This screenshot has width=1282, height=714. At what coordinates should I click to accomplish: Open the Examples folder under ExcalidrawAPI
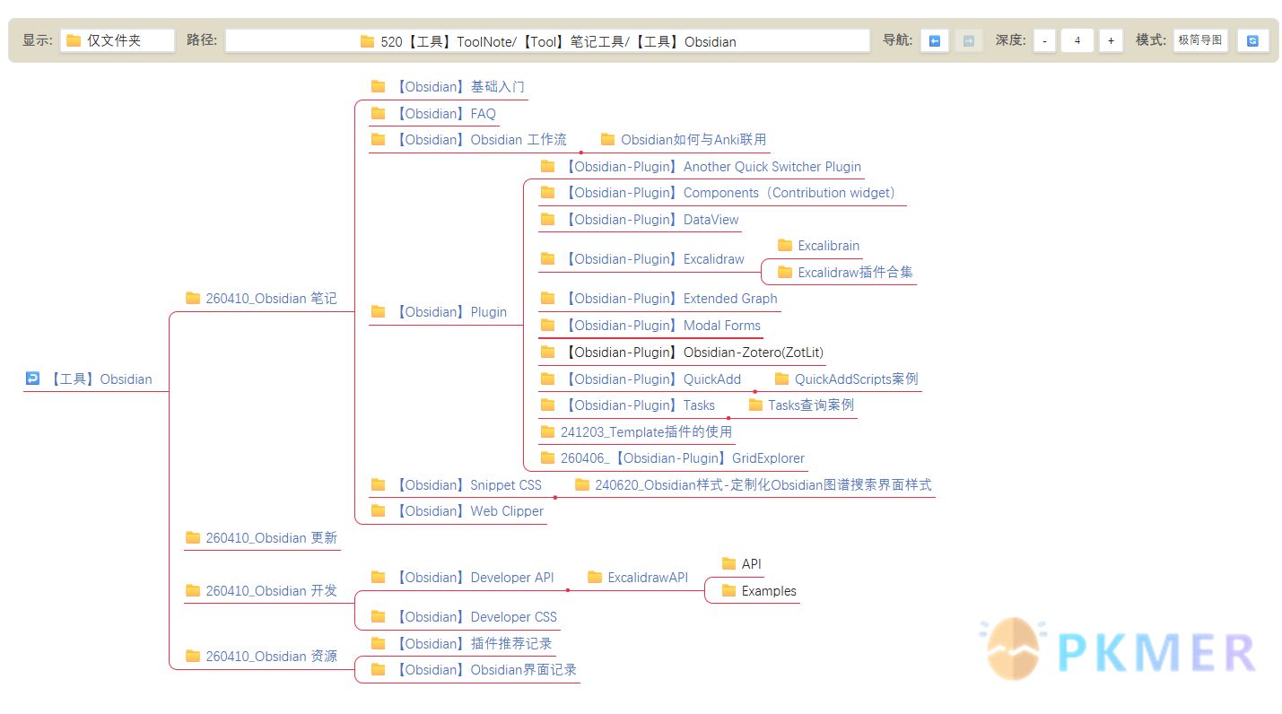point(769,591)
